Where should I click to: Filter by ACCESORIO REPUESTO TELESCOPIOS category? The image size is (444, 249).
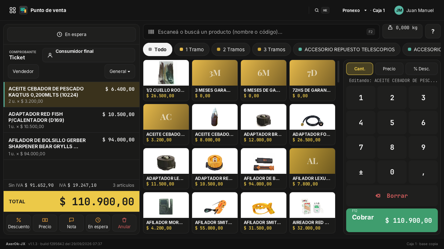click(x=346, y=50)
